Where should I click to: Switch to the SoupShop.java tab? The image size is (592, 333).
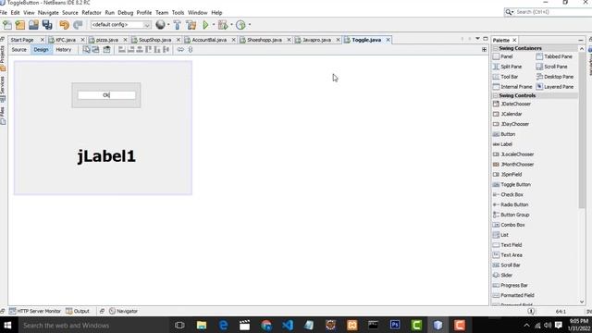(x=154, y=40)
